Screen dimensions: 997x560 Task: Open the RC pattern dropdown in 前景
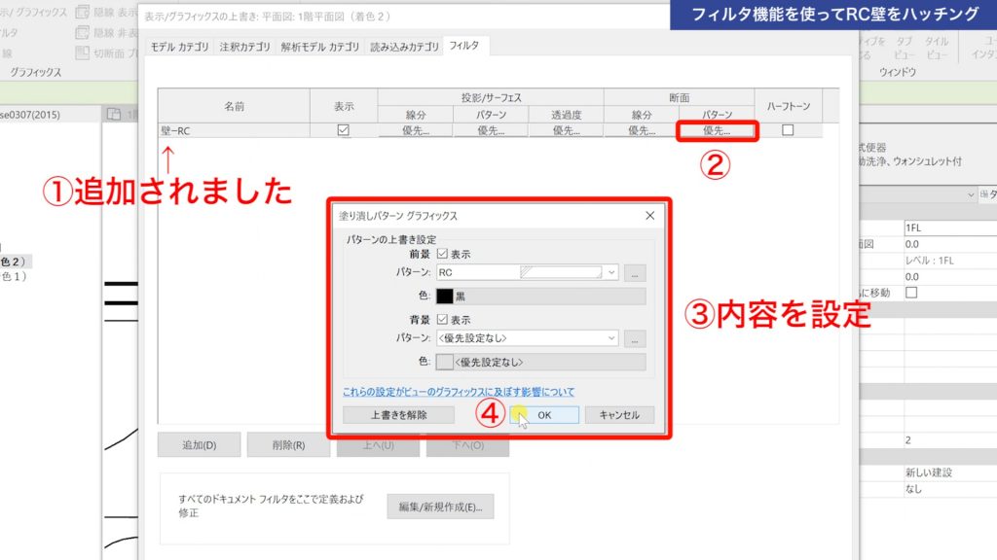click(x=612, y=272)
